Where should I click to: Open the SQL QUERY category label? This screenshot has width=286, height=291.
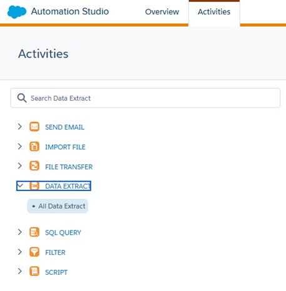click(63, 232)
